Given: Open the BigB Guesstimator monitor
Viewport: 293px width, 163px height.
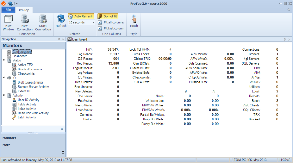Looking at the screenshot, I should 30,82.
